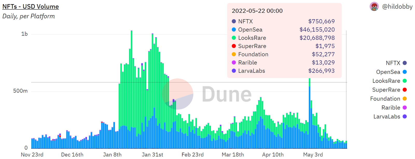Toggle the SuperRare series in the legend
415x159 pixels.
(389, 90)
